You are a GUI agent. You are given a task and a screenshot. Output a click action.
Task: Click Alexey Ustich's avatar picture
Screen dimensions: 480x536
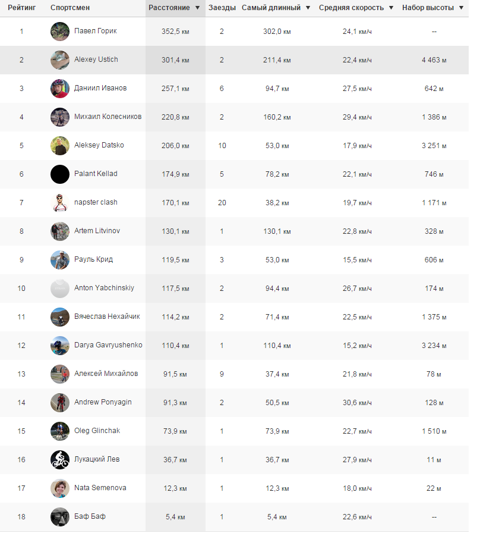[60, 60]
